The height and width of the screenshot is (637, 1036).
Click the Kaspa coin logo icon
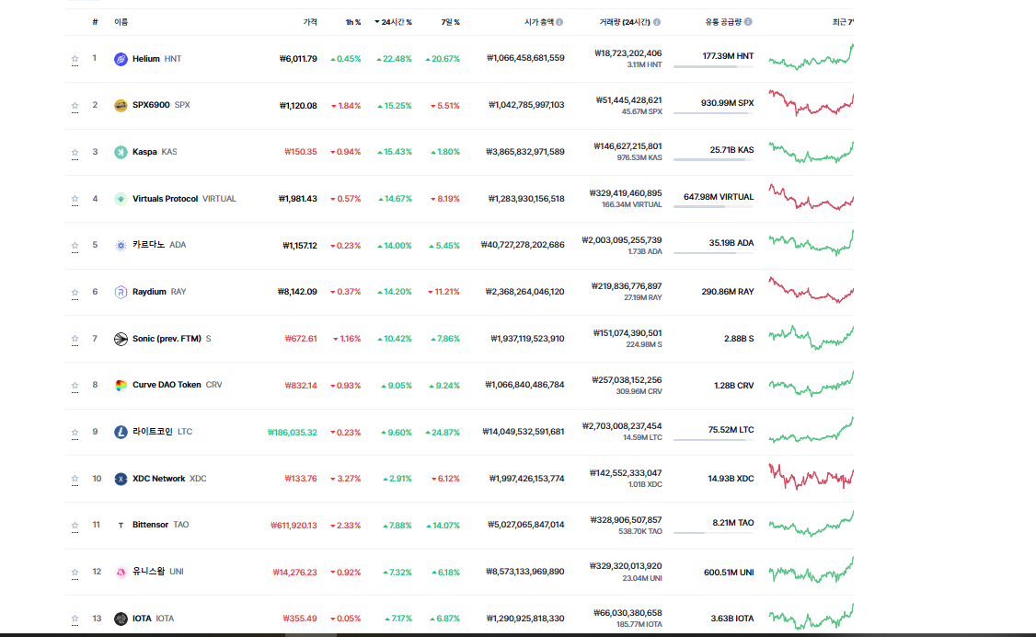(x=121, y=152)
